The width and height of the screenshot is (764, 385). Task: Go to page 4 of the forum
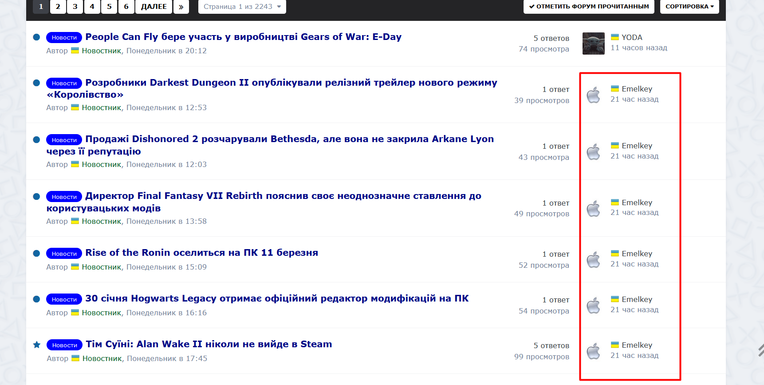tap(92, 7)
